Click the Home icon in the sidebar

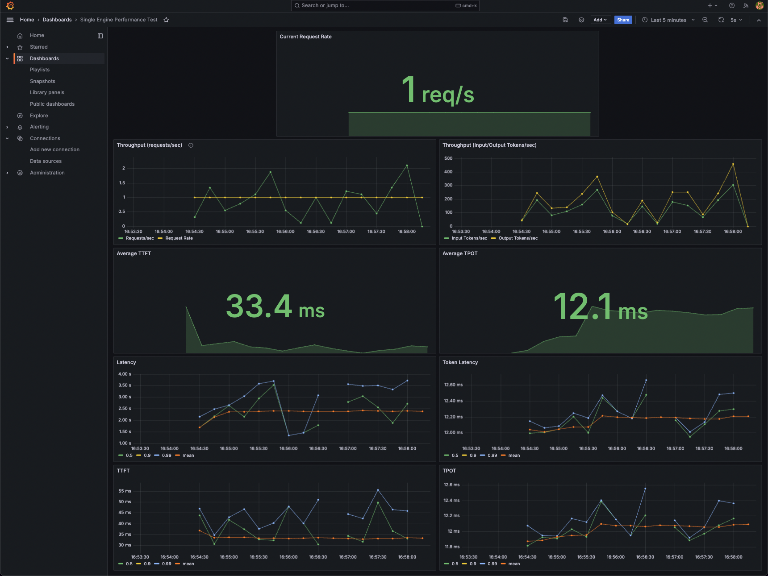[20, 36]
